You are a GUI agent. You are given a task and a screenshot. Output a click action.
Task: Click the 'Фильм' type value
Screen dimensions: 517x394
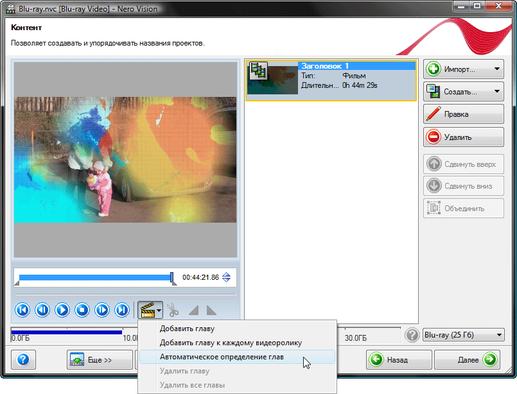point(354,76)
